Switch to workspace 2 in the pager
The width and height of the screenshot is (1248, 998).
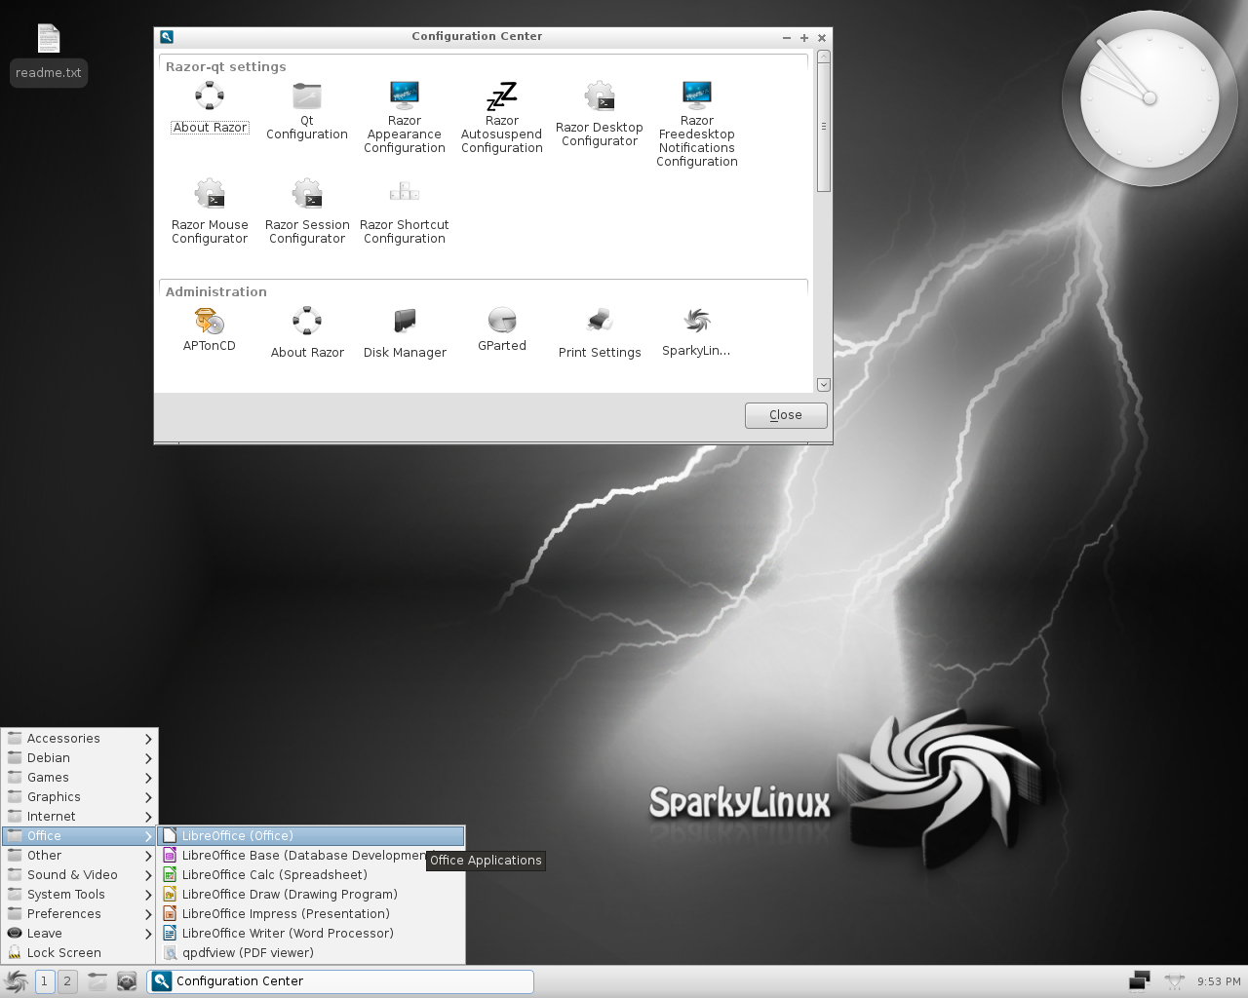pyautogui.click(x=67, y=981)
